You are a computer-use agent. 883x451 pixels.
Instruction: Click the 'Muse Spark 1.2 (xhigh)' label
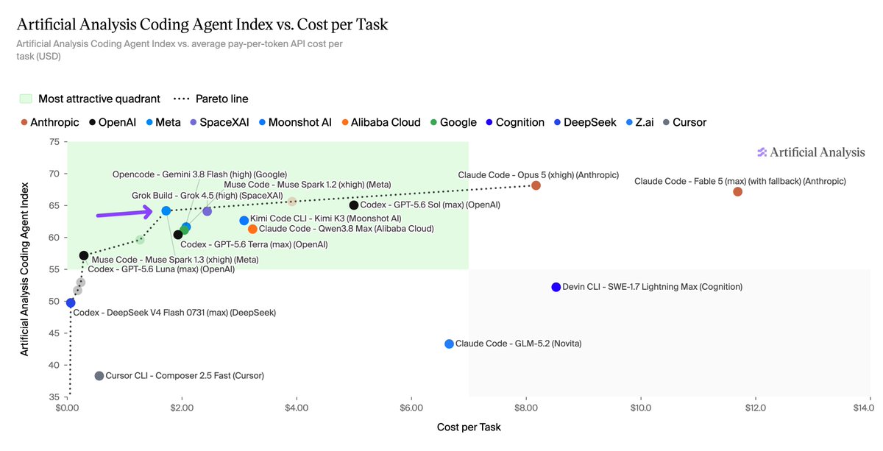point(307,185)
